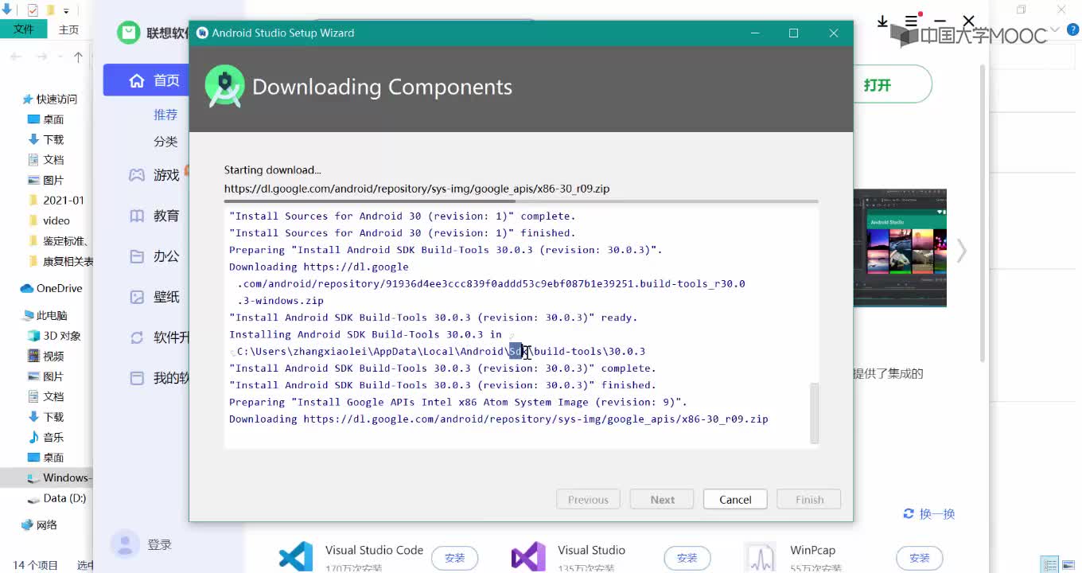Open Explorer recent locations dropdown arrow
The height and width of the screenshot is (573, 1082).
pyautogui.click(x=60, y=57)
